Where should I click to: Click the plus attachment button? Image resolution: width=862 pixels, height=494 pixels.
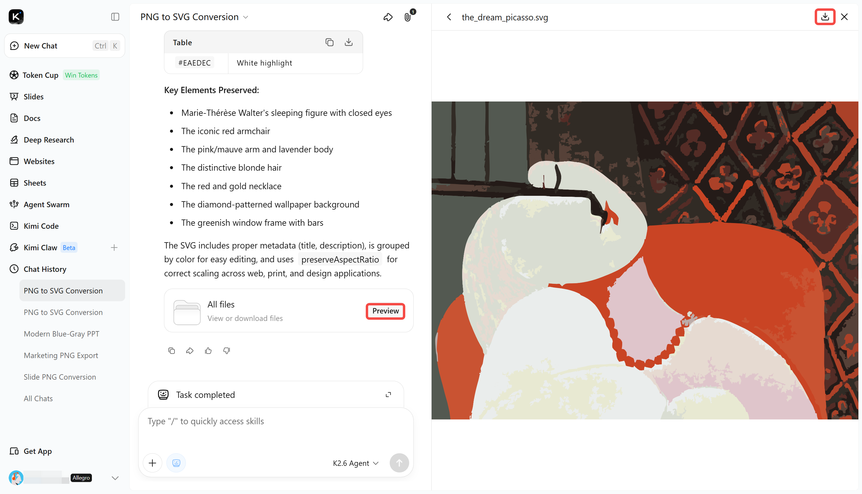pos(153,463)
